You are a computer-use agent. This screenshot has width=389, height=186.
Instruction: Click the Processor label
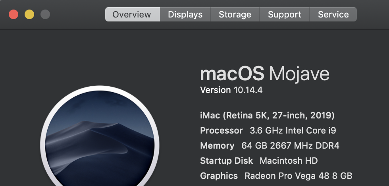(221, 130)
